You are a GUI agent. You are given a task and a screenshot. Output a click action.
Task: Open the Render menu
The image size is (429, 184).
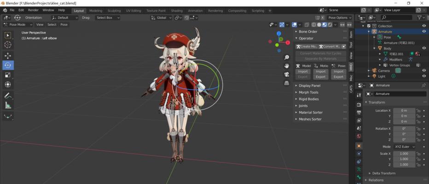pyautogui.click(x=34, y=10)
